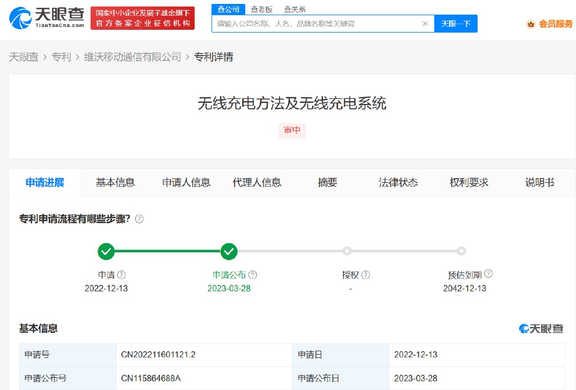Click the green checkmark on 申请公布 milestone
576x390 pixels.
(x=229, y=251)
